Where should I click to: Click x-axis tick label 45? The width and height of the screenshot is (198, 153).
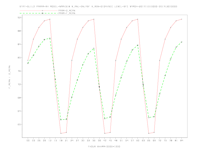110,140
